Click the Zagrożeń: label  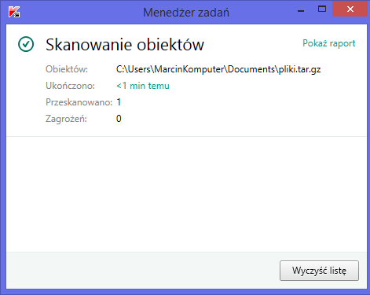tap(66, 119)
